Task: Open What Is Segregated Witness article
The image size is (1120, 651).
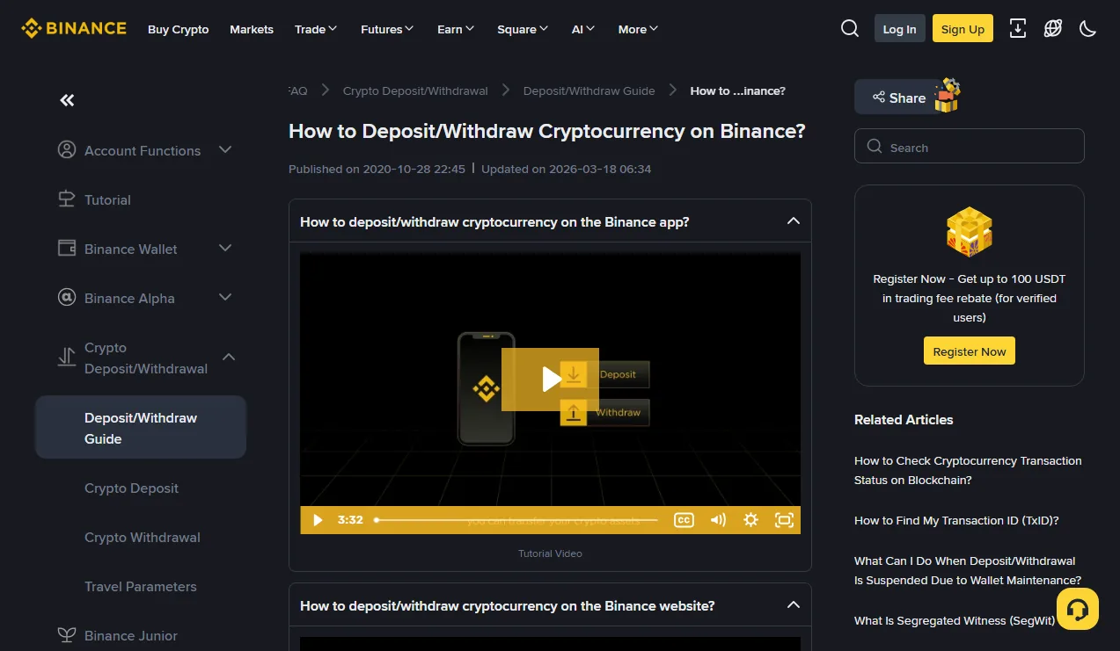Action: (955, 620)
